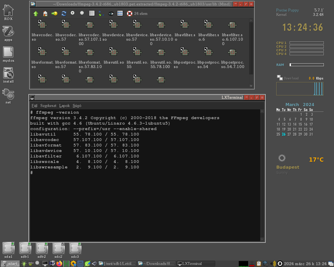
Task: Open the bookmarks jump icon in ROX
Action: (x=54, y=14)
